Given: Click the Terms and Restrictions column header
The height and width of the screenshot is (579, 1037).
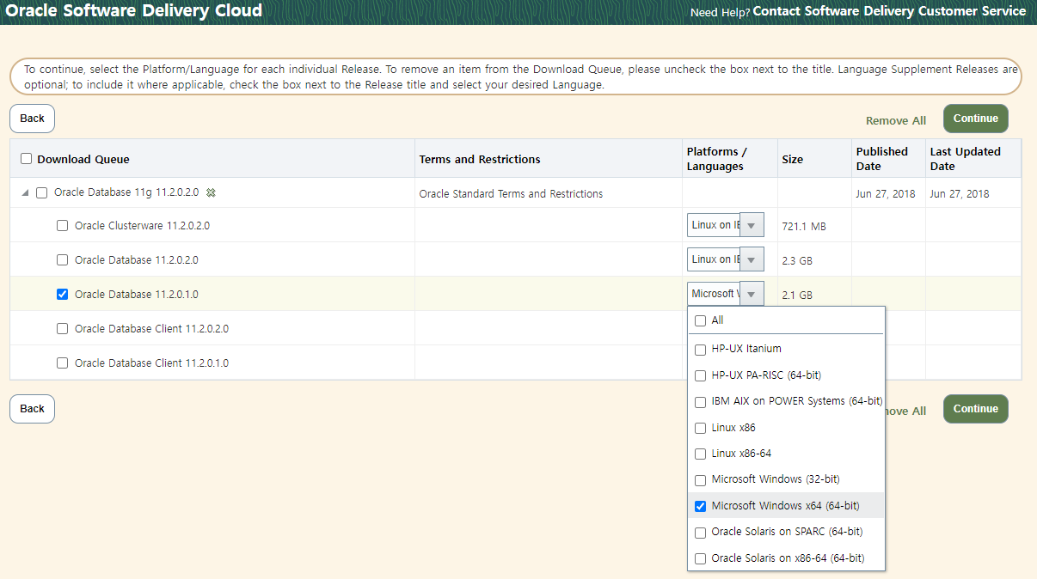Looking at the screenshot, I should point(480,159).
